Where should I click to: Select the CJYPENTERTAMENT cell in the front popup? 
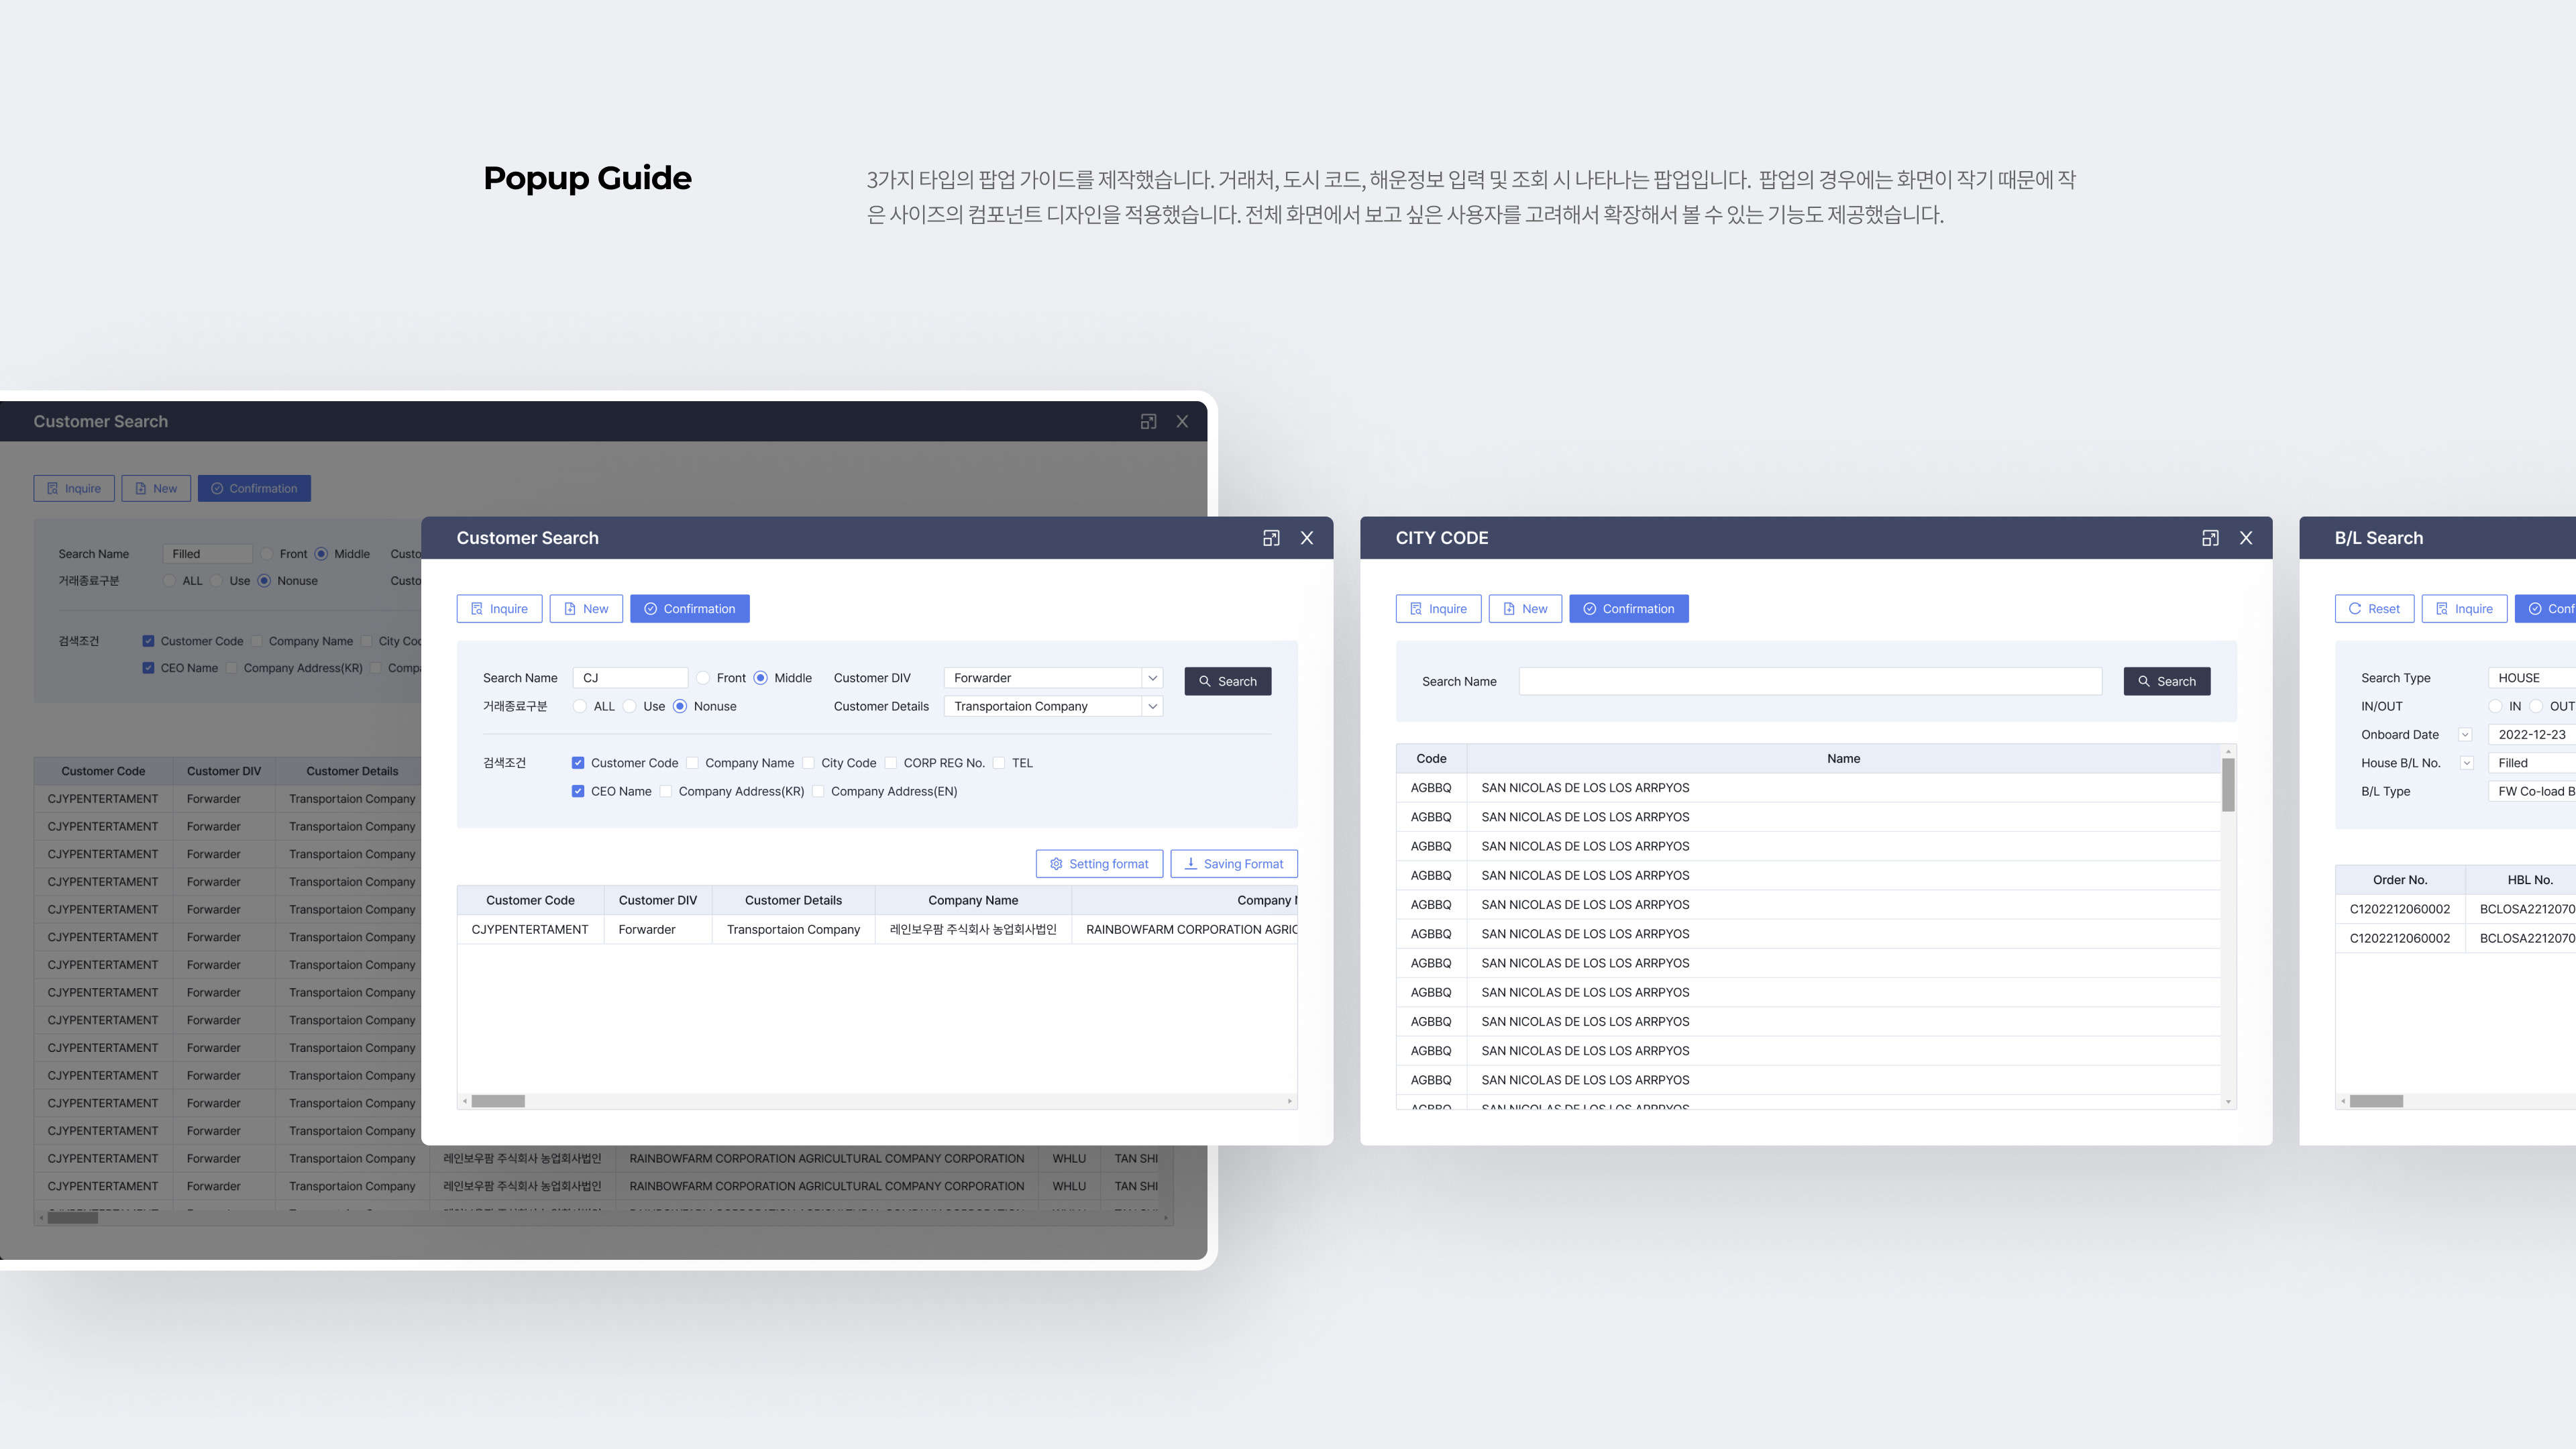pos(530,929)
